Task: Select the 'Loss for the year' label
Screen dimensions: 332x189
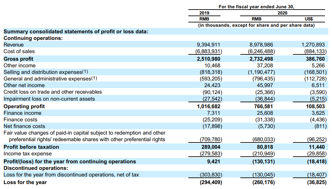Action: pyautogui.click(x=25, y=182)
